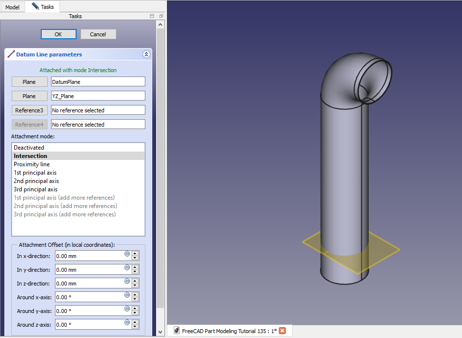Select the Proximity line attachment mode
The width and height of the screenshot is (462, 338).
click(31, 164)
